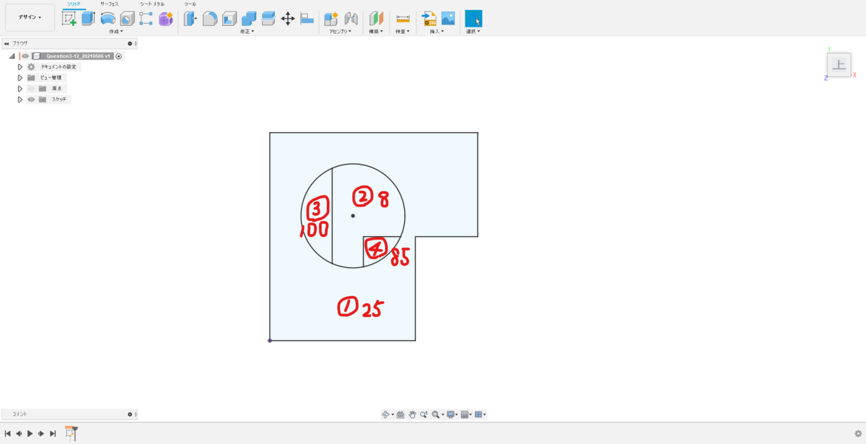Open the 挿入 dropdown menu
Viewport: 866px width, 444px height.
click(x=437, y=32)
